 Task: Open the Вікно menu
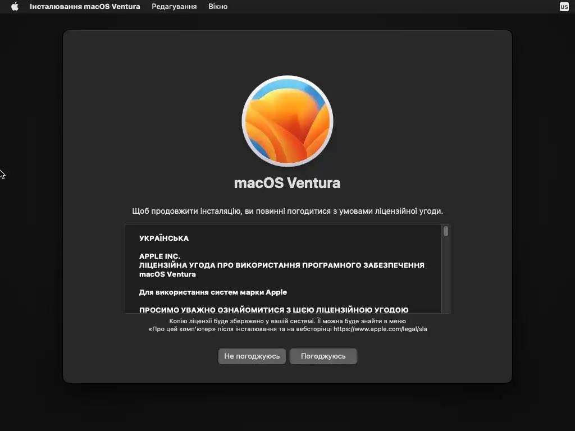point(218,7)
